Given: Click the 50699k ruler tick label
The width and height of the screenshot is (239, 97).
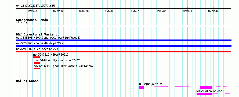Looking at the screenshot, I should pyautogui.click(x=187, y=11).
